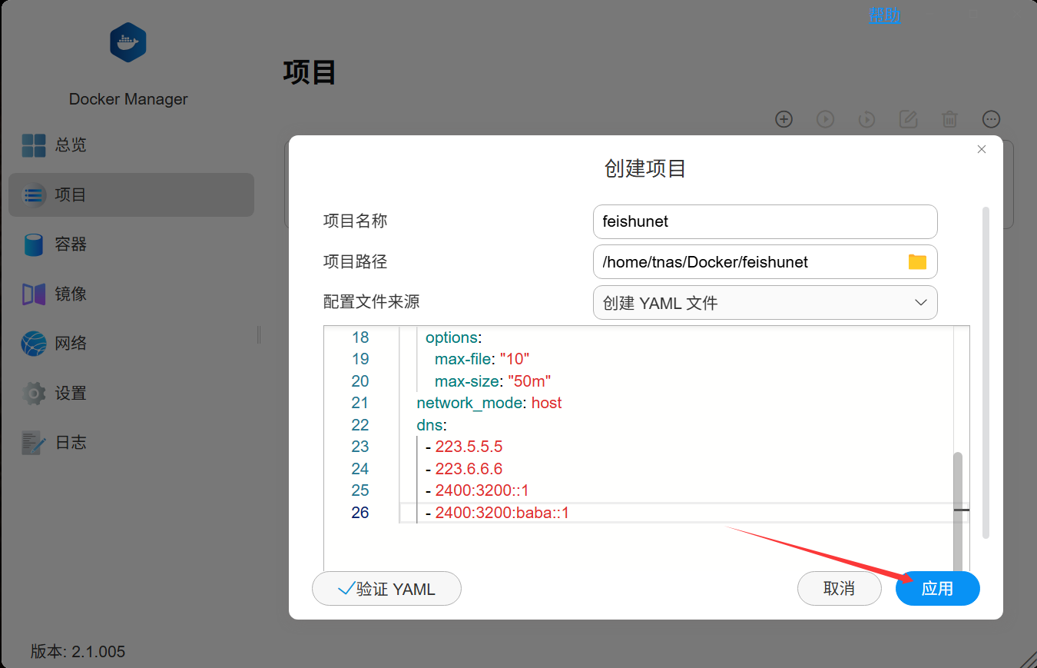Go to the 容器 containers section
1037x668 pixels.
131,244
